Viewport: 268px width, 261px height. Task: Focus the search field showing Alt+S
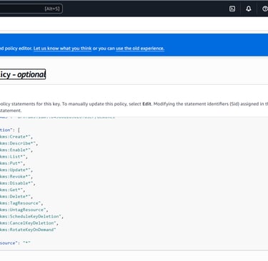tap(31, 9)
